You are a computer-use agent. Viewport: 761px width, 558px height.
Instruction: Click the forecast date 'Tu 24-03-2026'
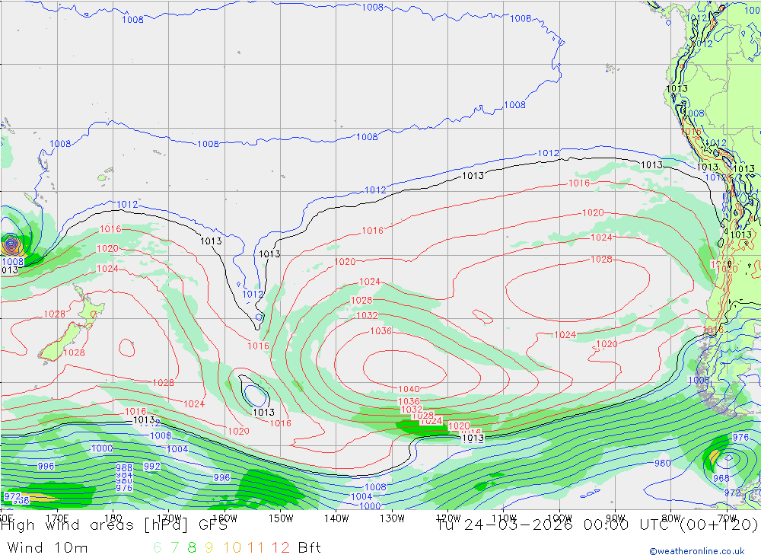pos(505,525)
